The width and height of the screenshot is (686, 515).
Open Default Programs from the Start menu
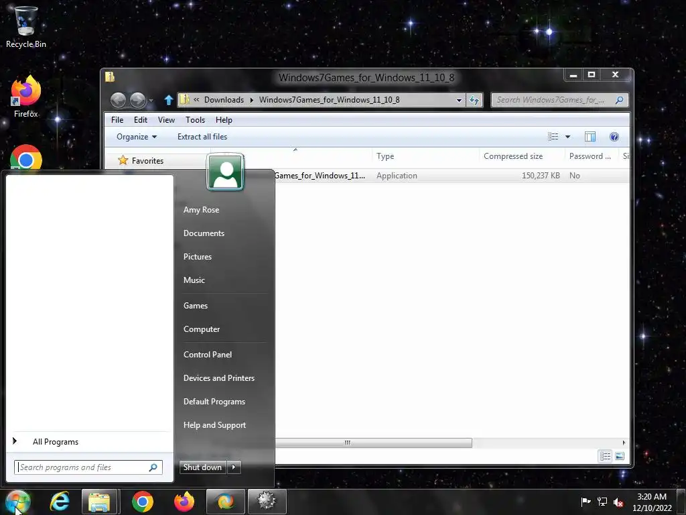point(214,402)
